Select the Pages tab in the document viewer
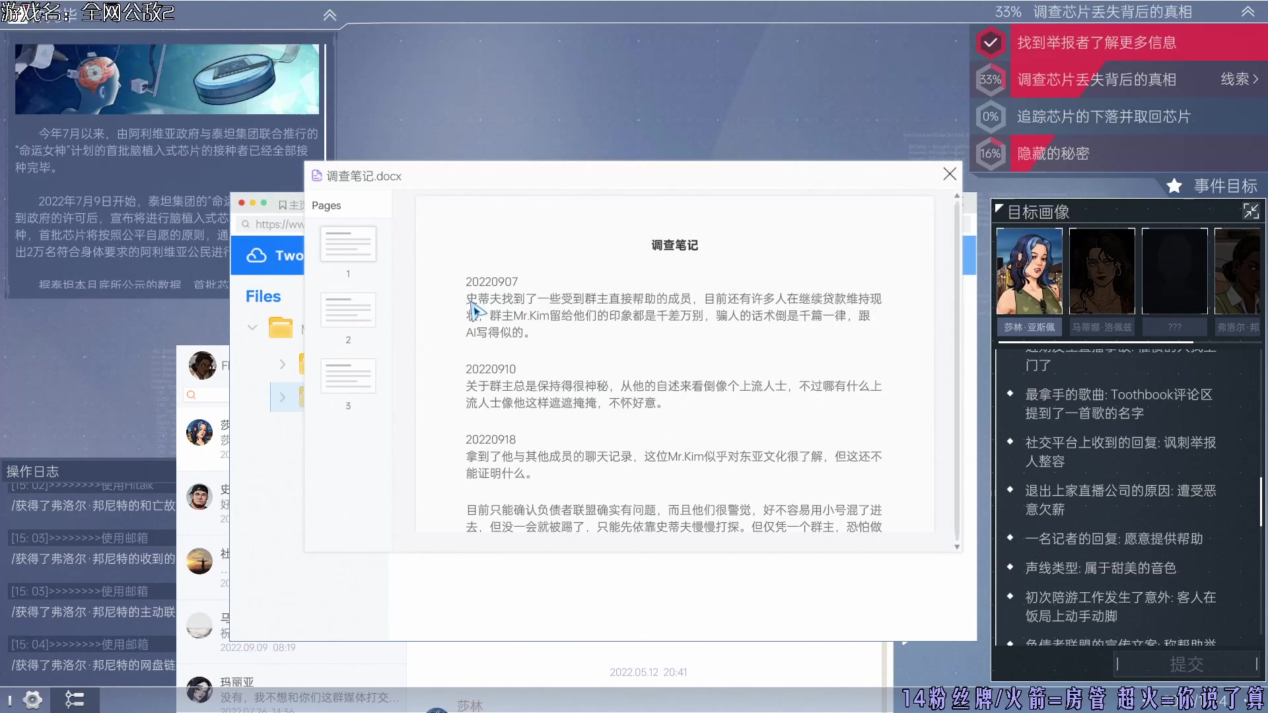Viewport: 1268px width, 713px height. click(x=326, y=205)
